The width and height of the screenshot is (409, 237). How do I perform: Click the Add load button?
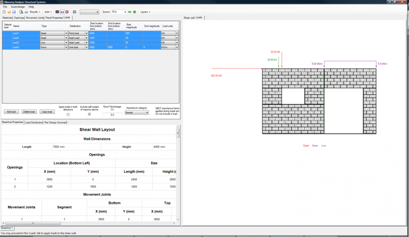pos(11,112)
